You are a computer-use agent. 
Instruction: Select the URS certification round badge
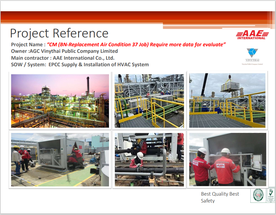click(258, 196)
